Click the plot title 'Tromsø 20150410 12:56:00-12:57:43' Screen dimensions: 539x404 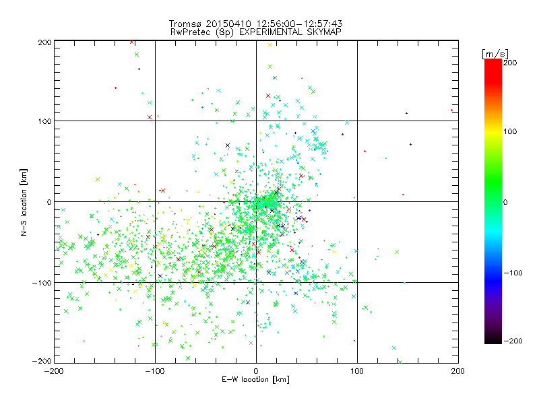pos(255,24)
